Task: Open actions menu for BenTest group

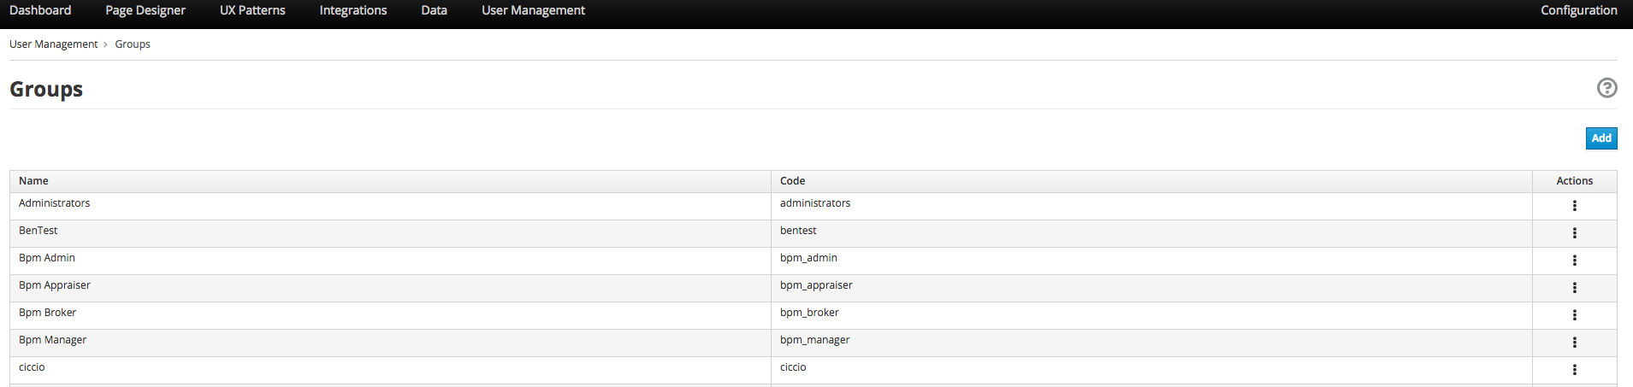Action: pos(1574,233)
